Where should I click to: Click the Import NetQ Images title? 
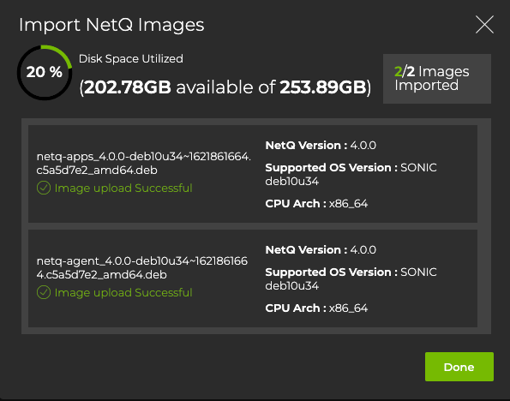[111, 25]
